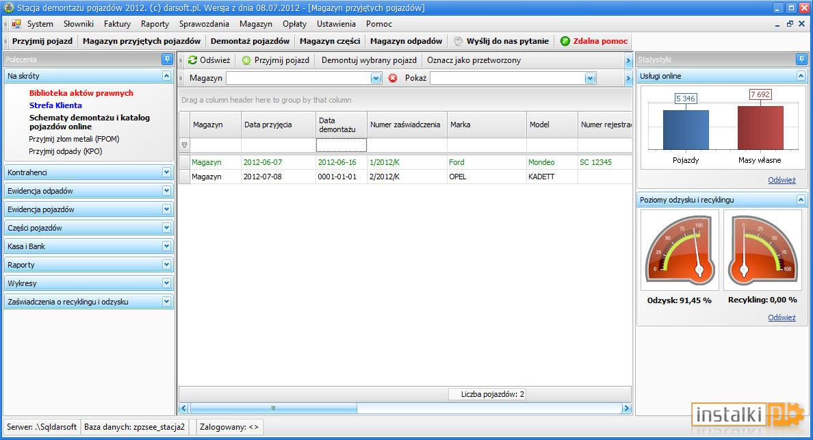Pin the Polecenia panel with the pin icon
Viewport: 813px width, 440px height.
(167, 59)
